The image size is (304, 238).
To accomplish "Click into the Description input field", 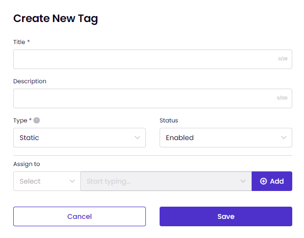I will (153, 98).
